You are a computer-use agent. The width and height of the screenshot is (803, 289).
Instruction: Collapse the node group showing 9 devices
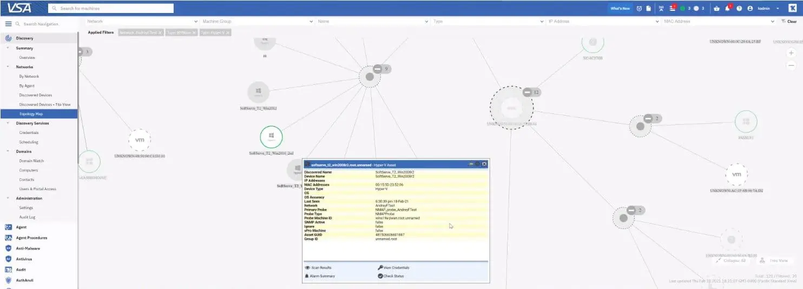(x=377, y=69)
